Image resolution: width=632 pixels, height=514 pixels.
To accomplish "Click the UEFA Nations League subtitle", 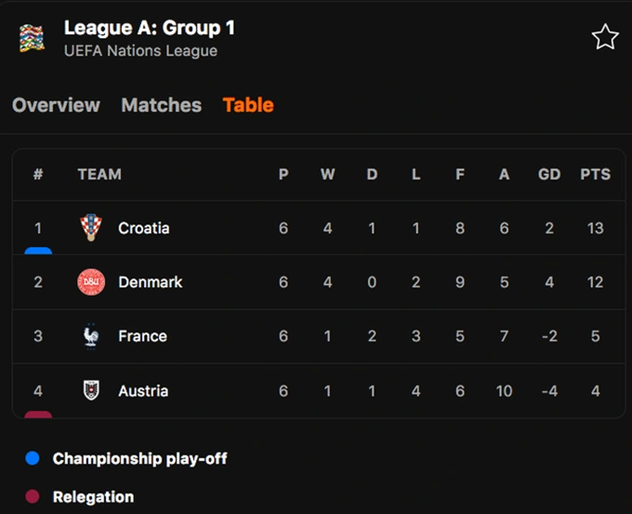I will (x=141, y=51).
